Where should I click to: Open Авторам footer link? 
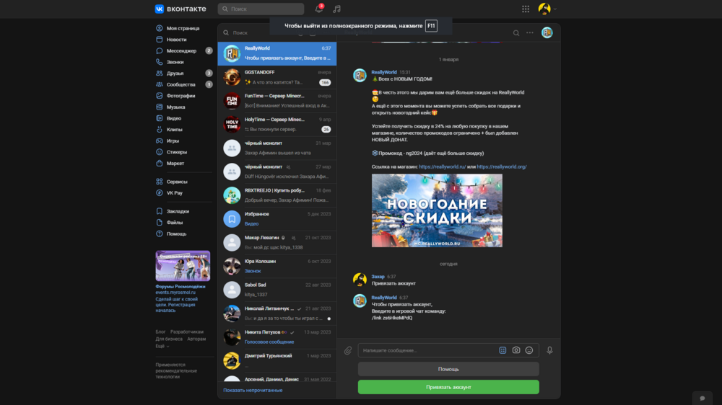click(x=196, y=339)
